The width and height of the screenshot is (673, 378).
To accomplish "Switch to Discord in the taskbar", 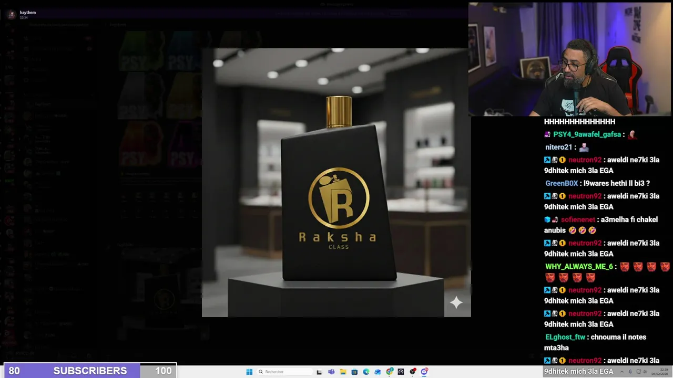I will click(x=424, y=372).
